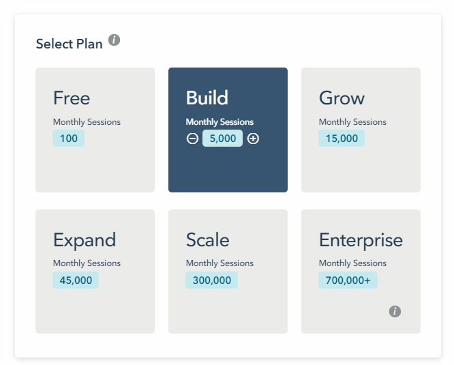Choose the Scale plan card

[228, 272]
